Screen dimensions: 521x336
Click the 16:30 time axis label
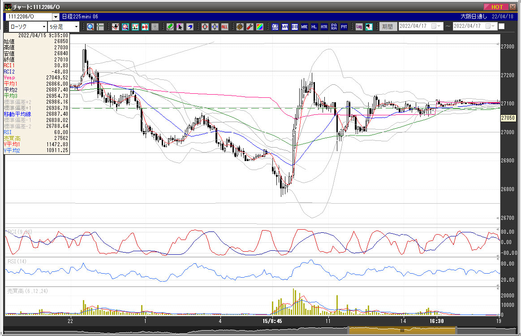pos(437,321)
